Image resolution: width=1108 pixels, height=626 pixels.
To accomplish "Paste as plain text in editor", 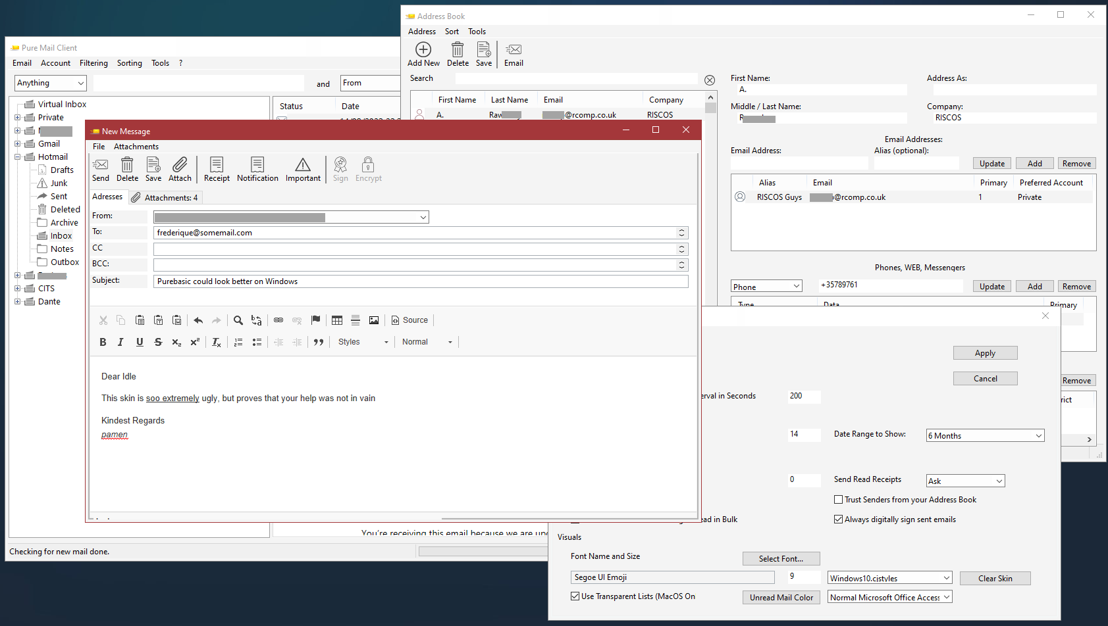I will pos(158,320).
